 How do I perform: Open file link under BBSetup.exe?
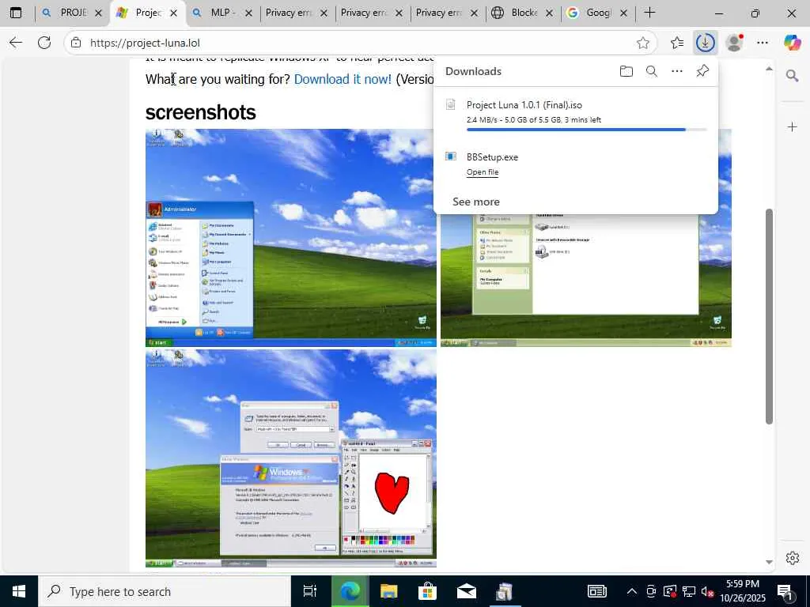pos(483,172)
